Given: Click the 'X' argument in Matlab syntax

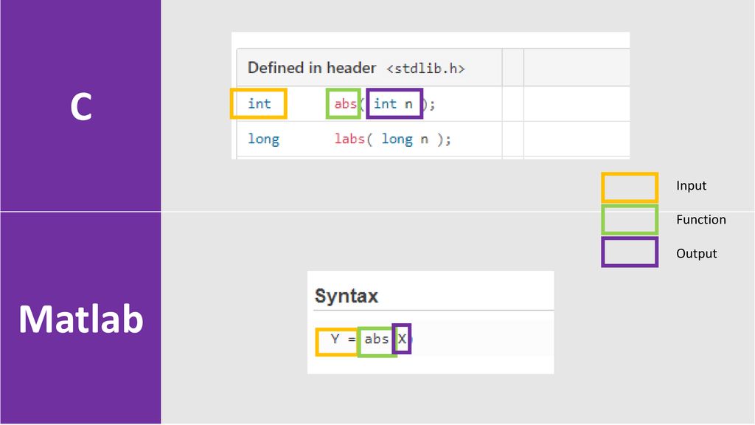Looking at the screenshot, I should (402, 339).
